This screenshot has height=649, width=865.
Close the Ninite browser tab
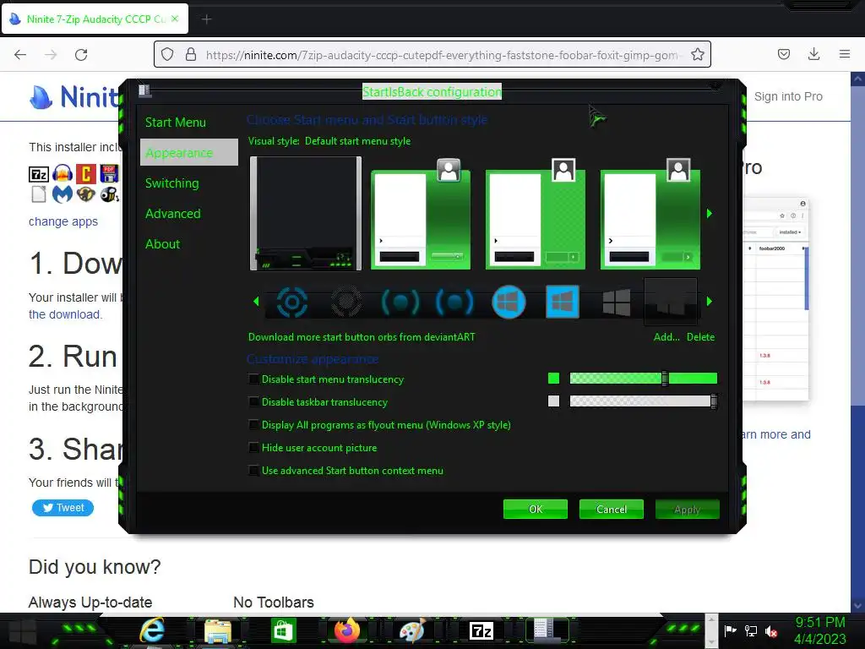click(175, 19)
